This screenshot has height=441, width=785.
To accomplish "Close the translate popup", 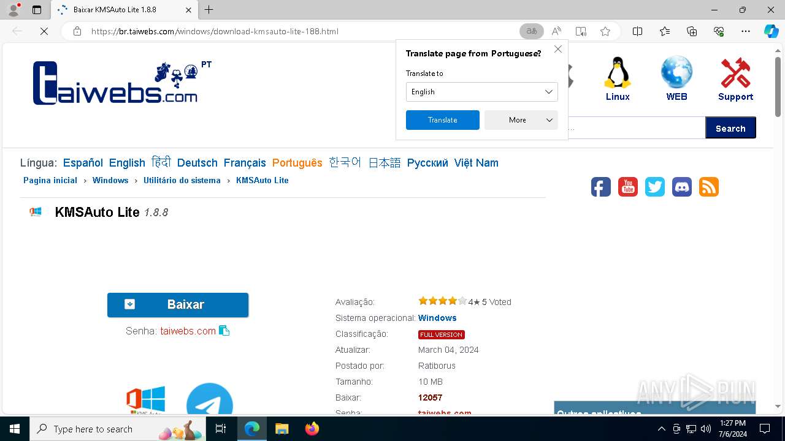I will (x=558, y=49).
